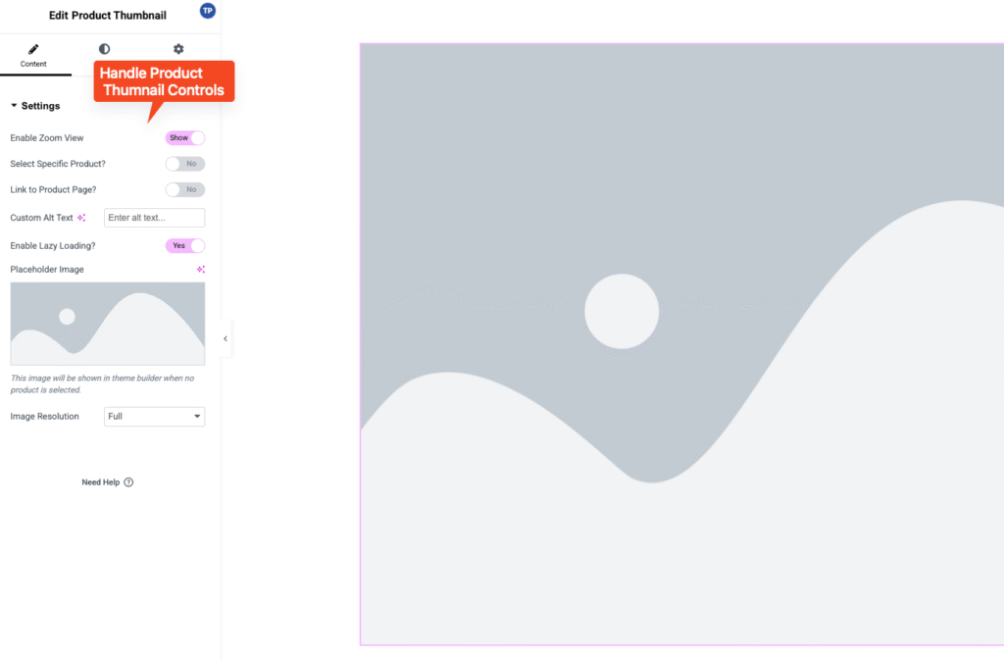The width and height of the screenshot is (1004, 660).
Task: Click the question mark help icon
Action: coord(128,482)
